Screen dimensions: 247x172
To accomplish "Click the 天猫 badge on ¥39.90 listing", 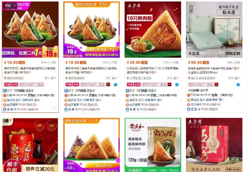I will click(130, 85).
